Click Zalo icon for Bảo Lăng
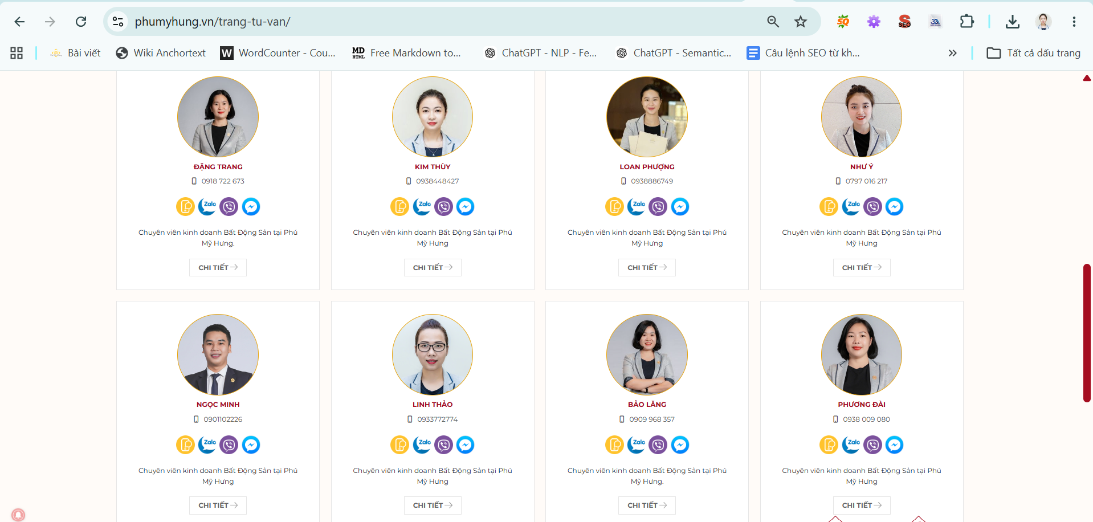 [x=637, y=444]
